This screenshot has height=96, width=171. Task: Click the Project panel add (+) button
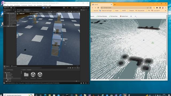click(x=5, y=68)
